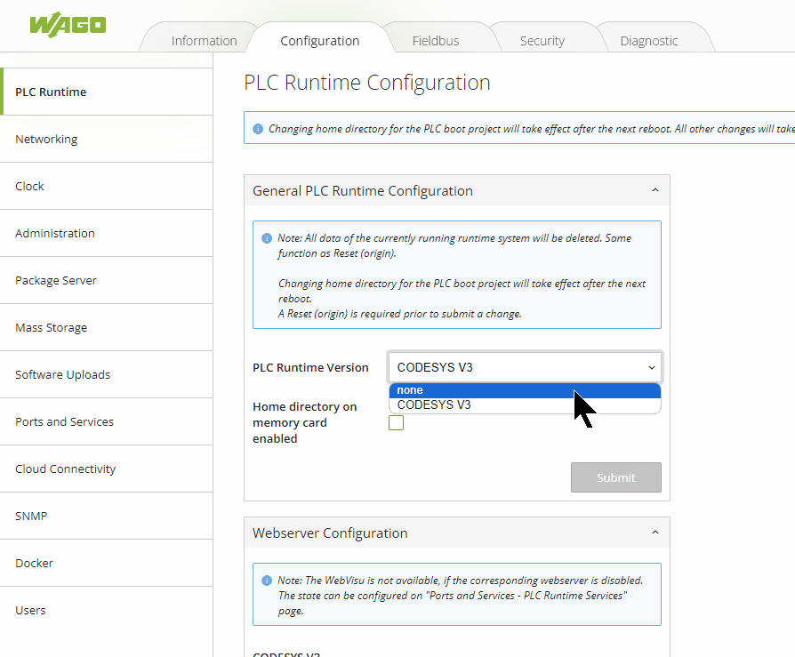This screenshot has height=657, width=795.
Task: Click 'Home directory on memory card enabled' label
Action: click(x=305, y=423)
